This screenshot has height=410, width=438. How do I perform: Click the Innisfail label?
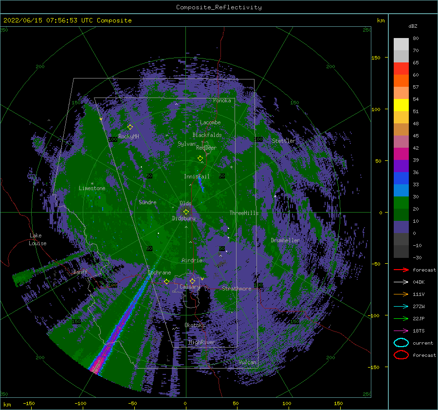click(197, 176)
